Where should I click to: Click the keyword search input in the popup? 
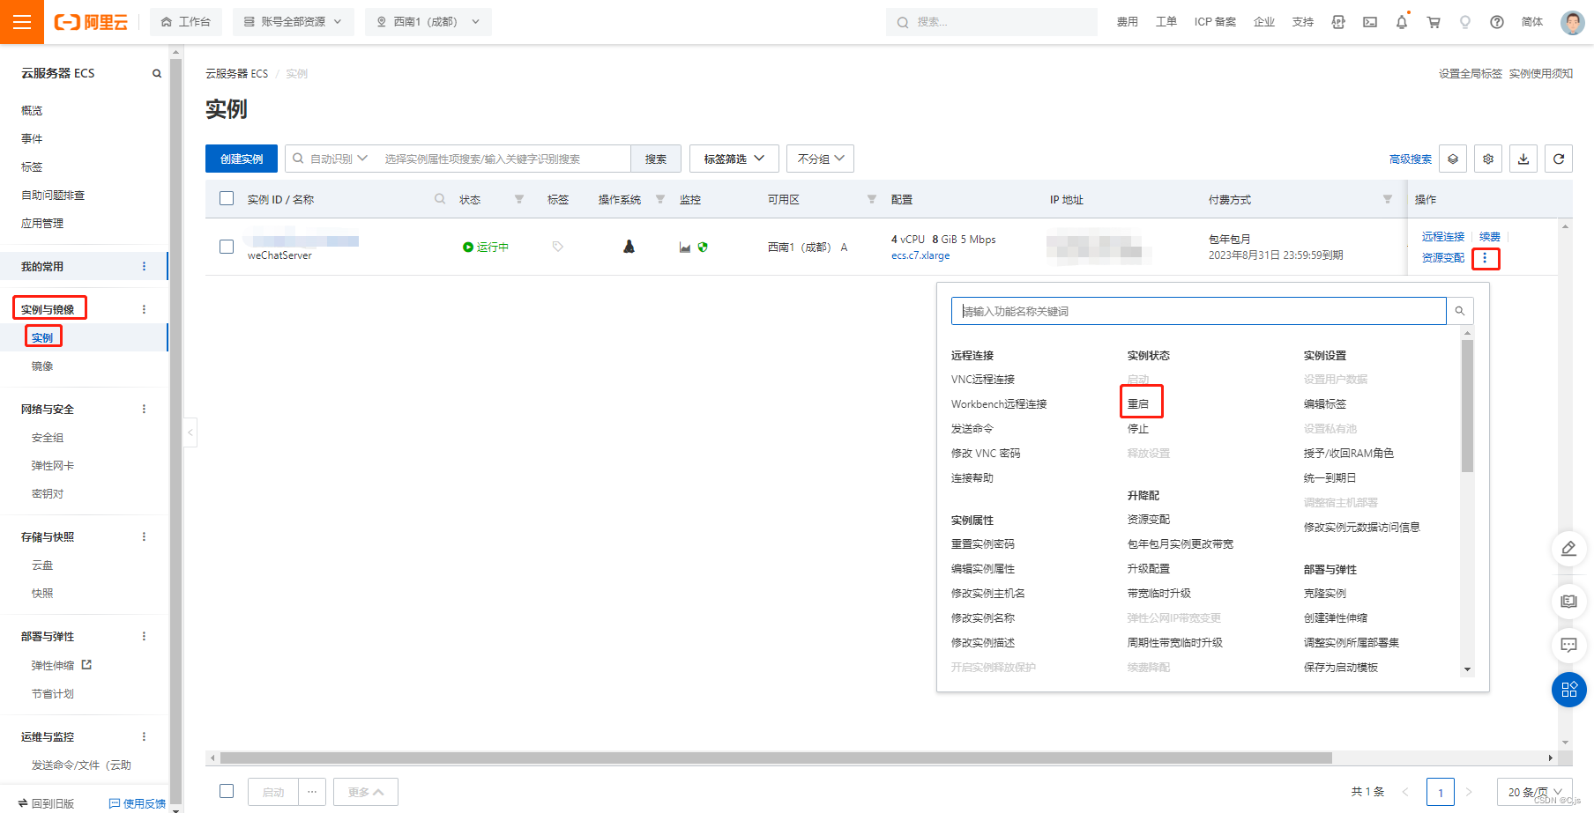pyautogui.click(x=1197, y=310)
